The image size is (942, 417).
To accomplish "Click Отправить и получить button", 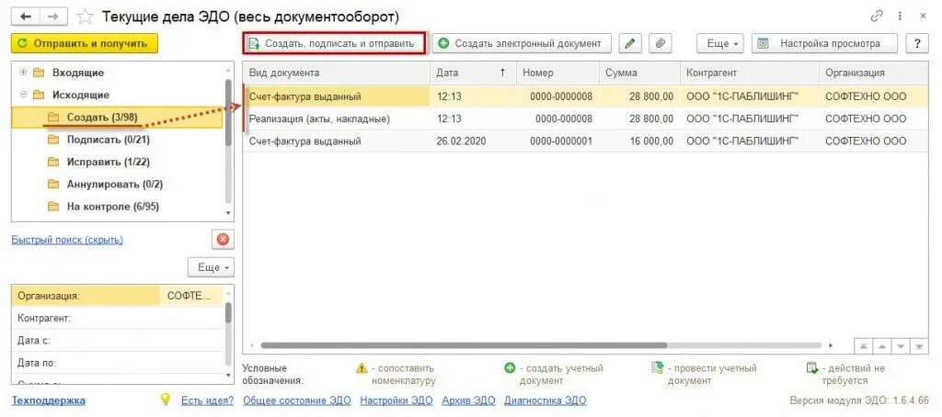I will (84, 43).
